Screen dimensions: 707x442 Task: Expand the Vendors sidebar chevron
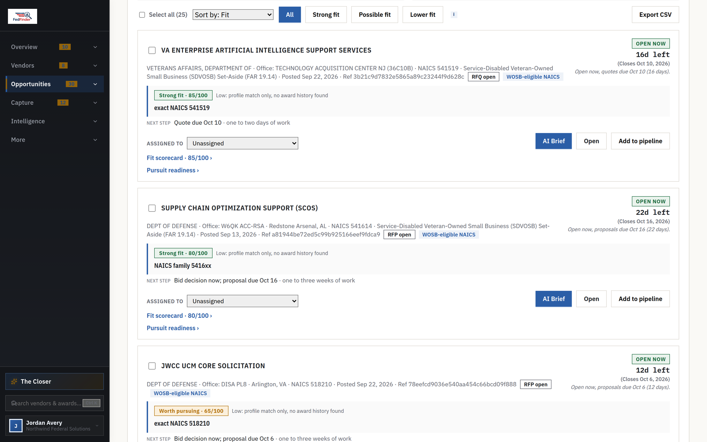(x=95, y=65)
